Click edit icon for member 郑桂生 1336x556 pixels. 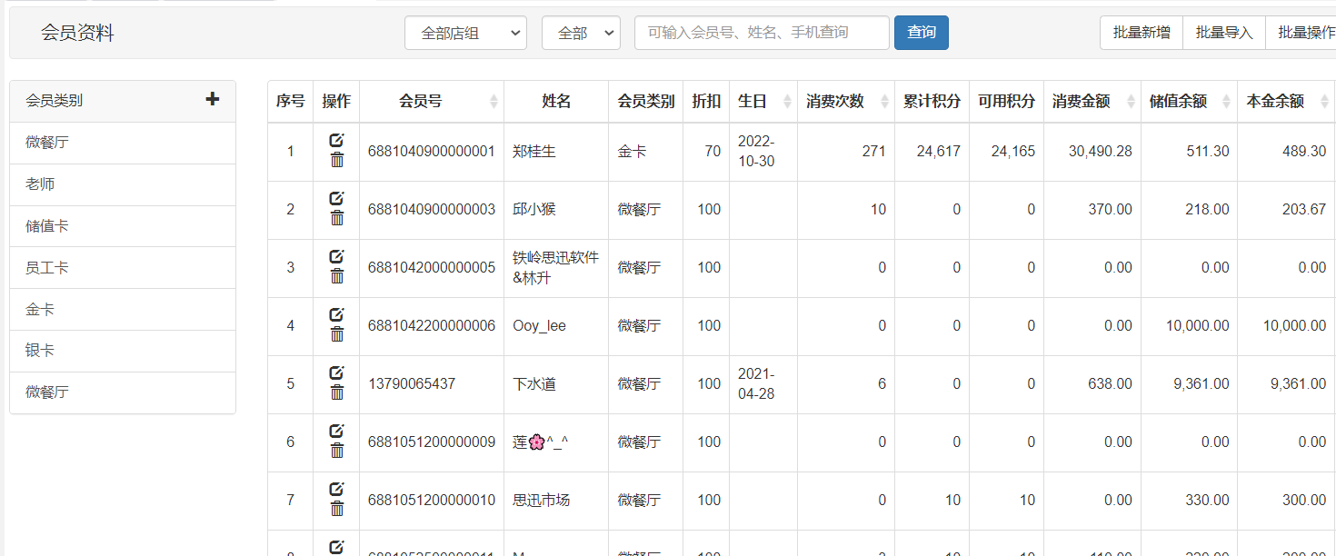pos(336,140)
